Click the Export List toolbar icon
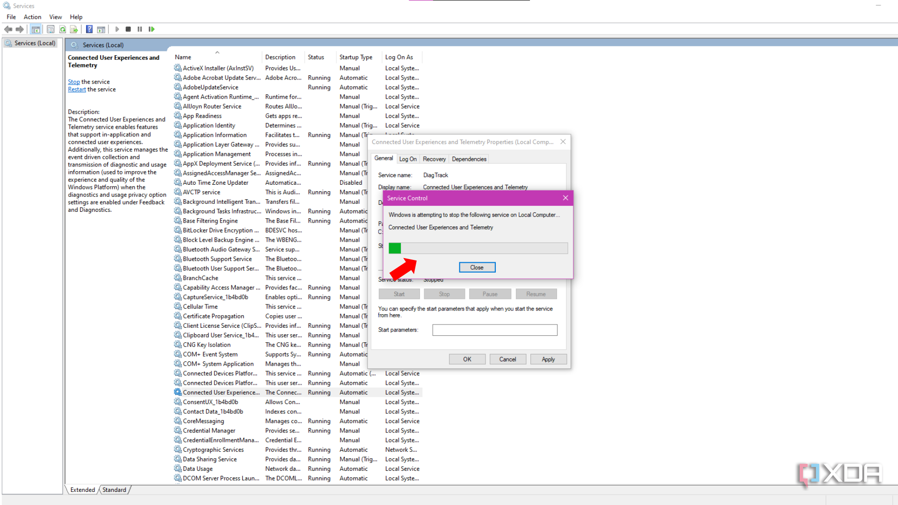 pyautogui.click(x=74, y=29)
